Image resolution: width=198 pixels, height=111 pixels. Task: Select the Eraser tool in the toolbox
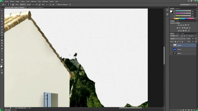(2, 38)
